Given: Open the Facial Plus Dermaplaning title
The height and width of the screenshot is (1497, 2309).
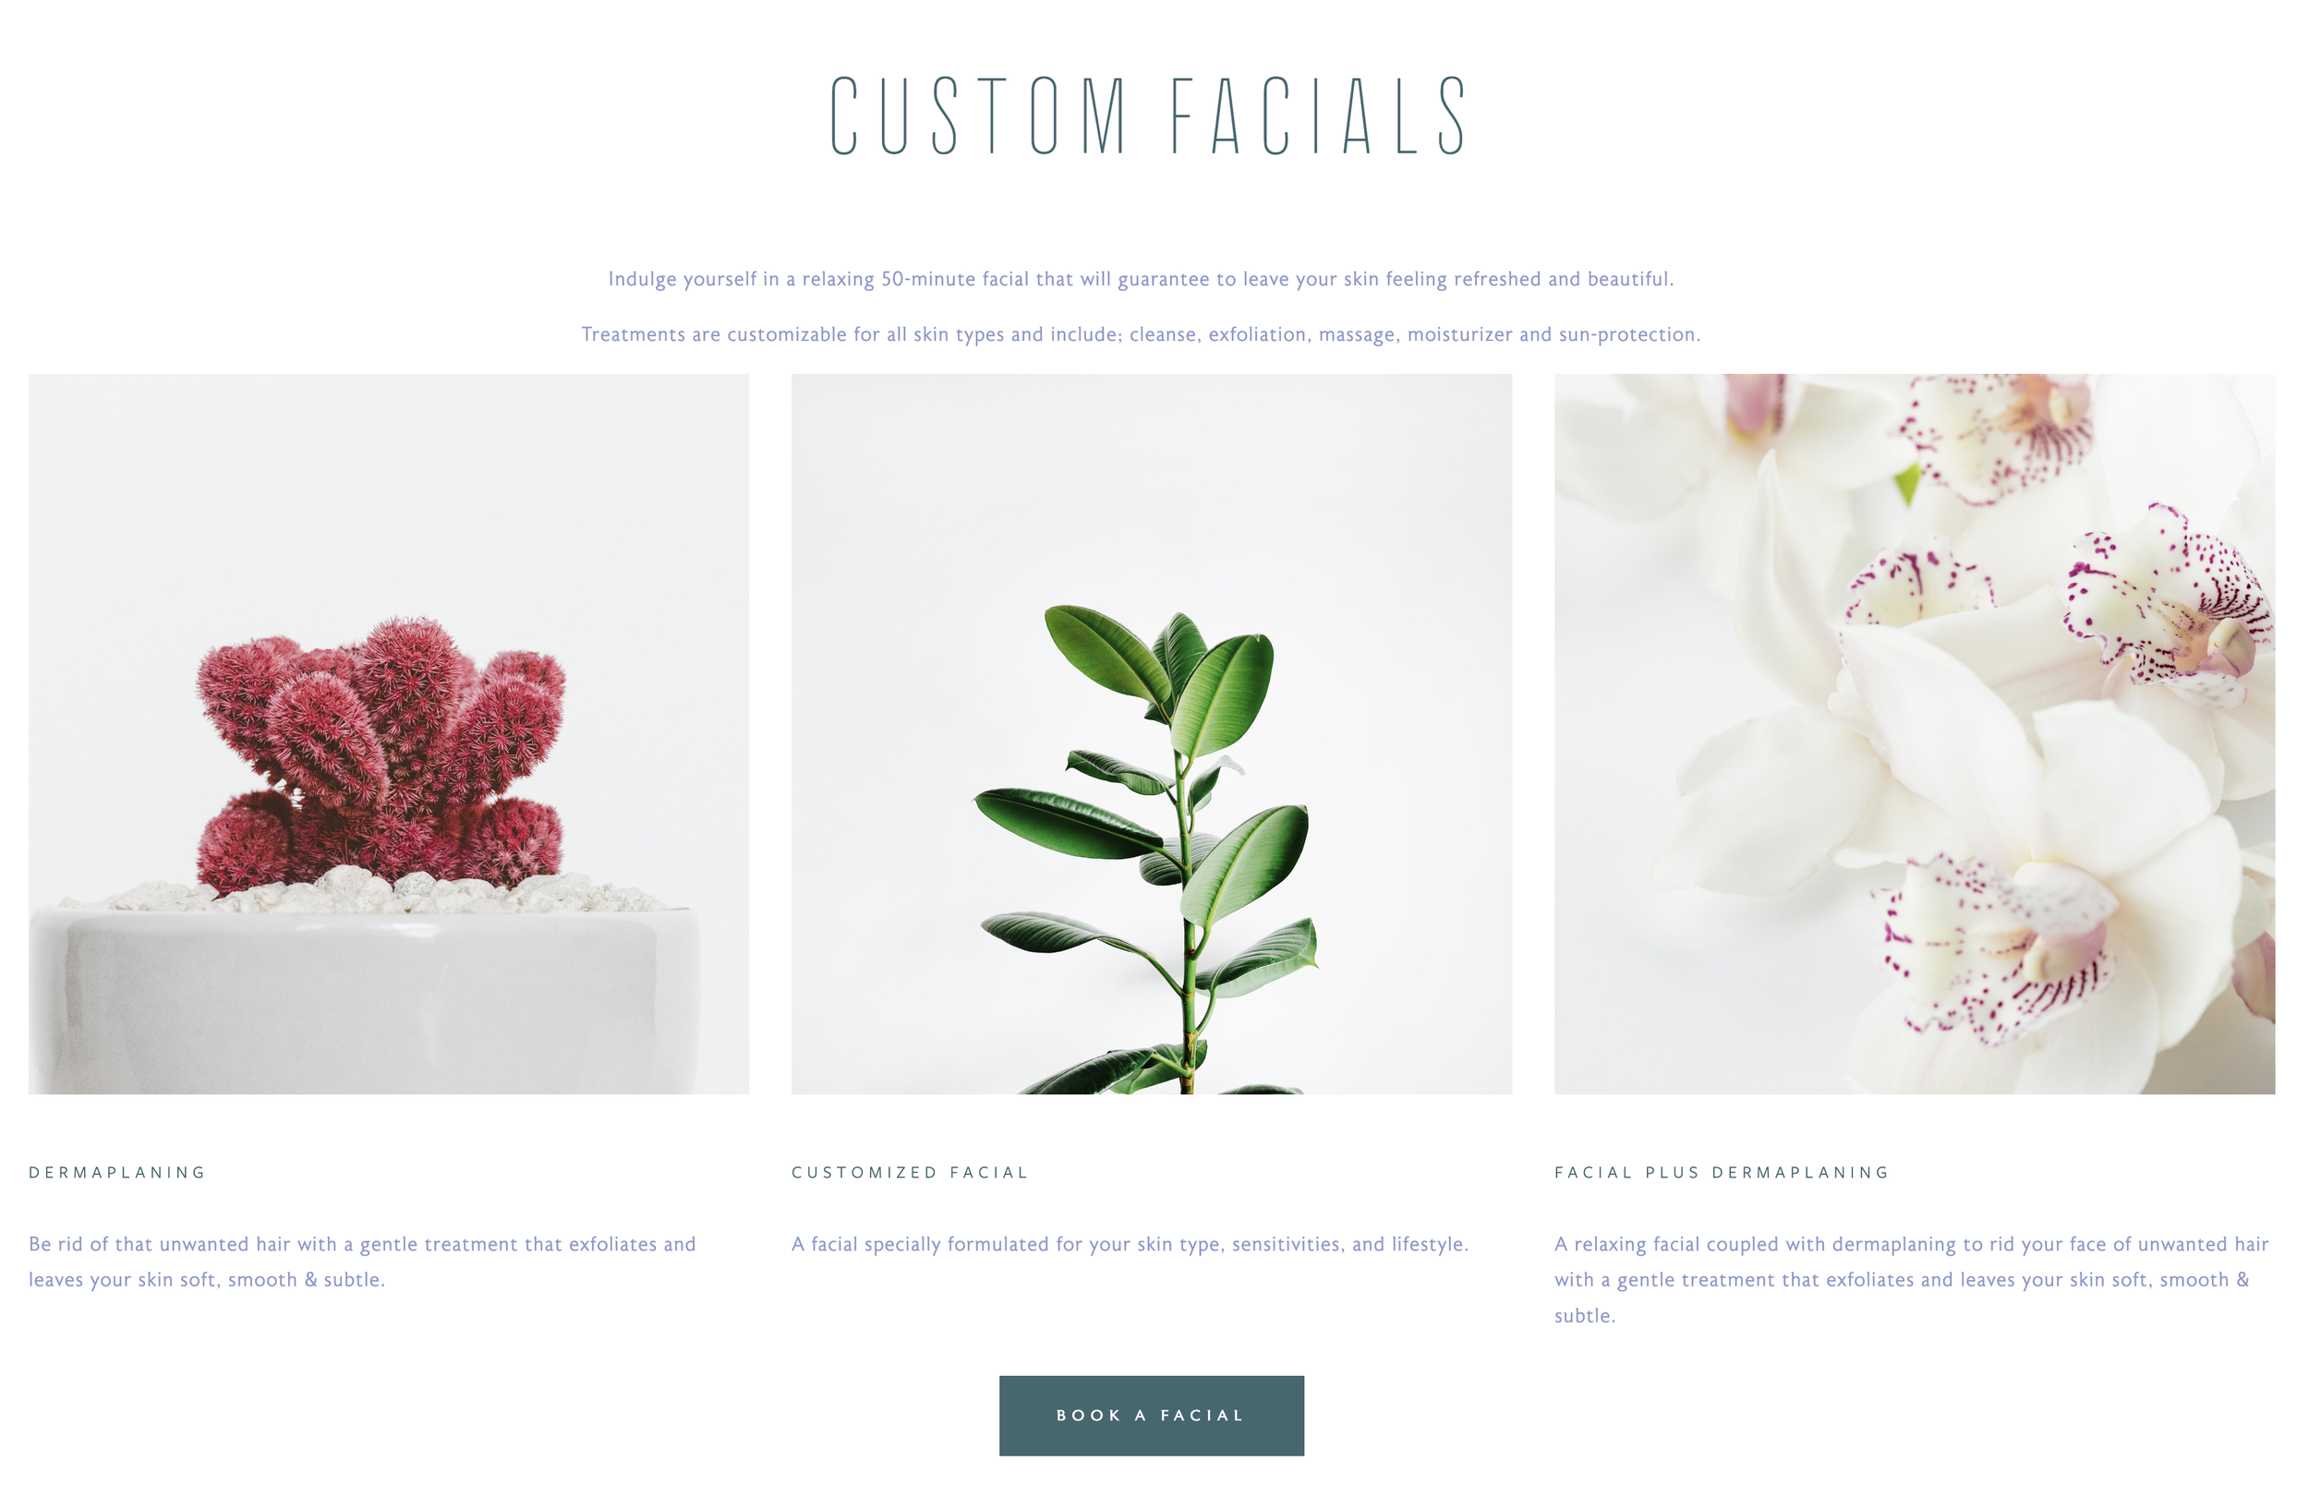Looking at the screenshot, I should tap(1722, 1172).
